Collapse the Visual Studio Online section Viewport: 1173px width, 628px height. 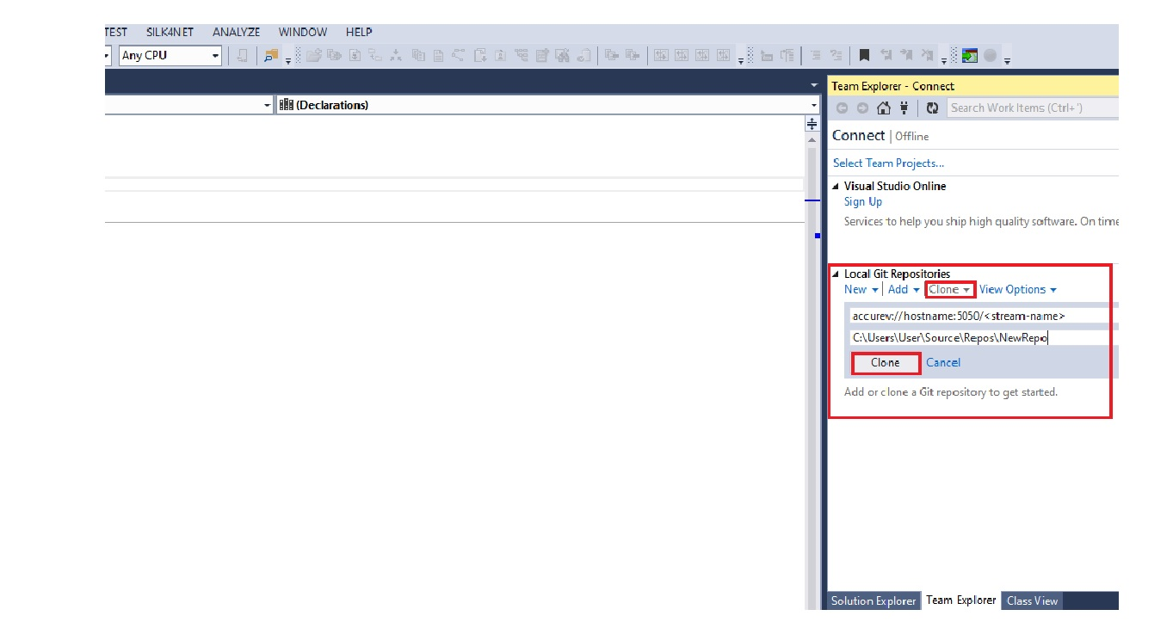pyautogui.click(x=836, y=187)
